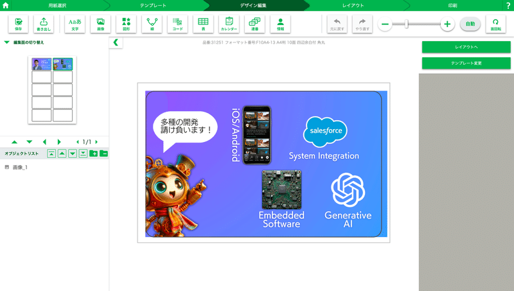Screen dimensions: 514x291
Task: Rotate the view with 面回転
Action: coord(495,24)
